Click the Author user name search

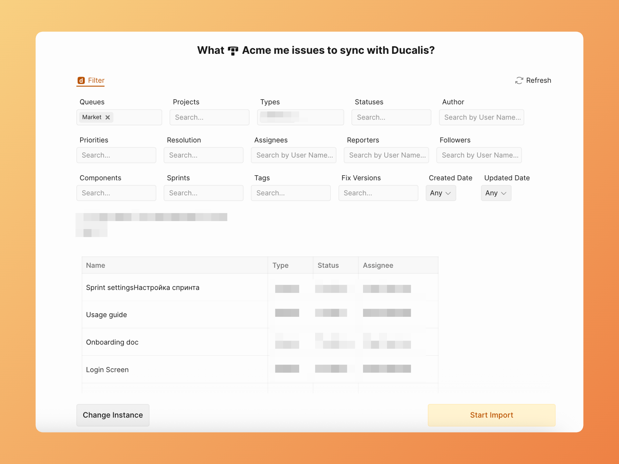pyautogui.click(x=481, y=117)
